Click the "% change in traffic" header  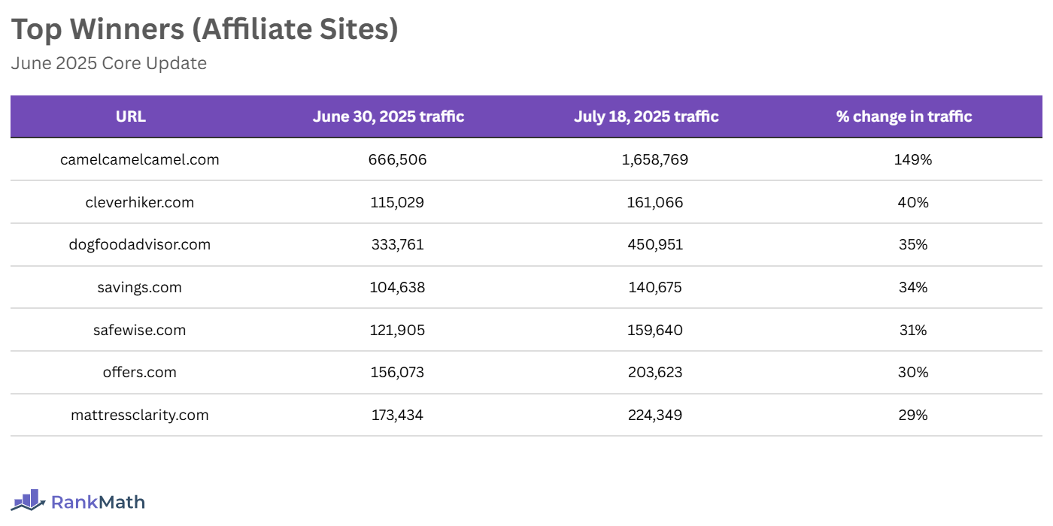click(x=904, y=116)
